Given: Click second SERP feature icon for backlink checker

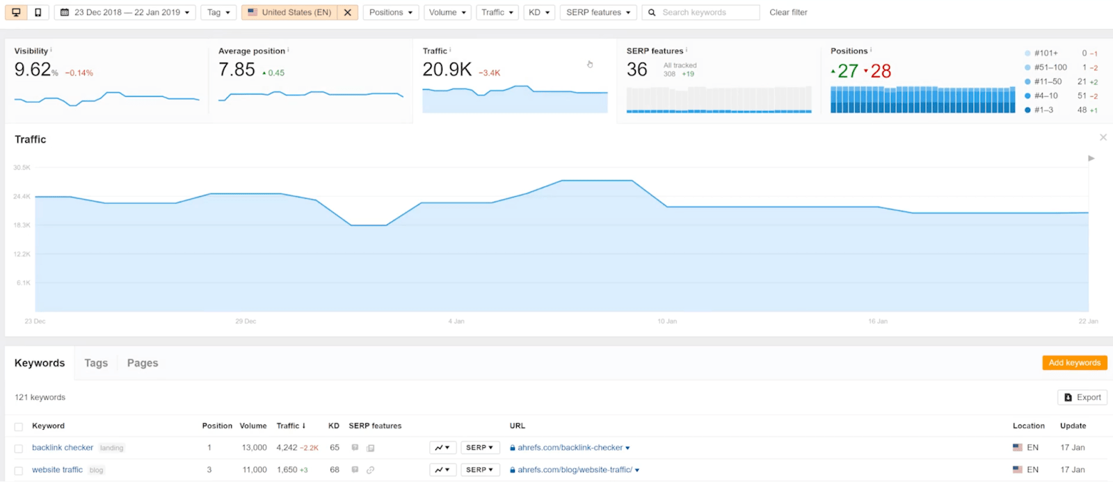Looking at the screenshot, I should 371,448.
